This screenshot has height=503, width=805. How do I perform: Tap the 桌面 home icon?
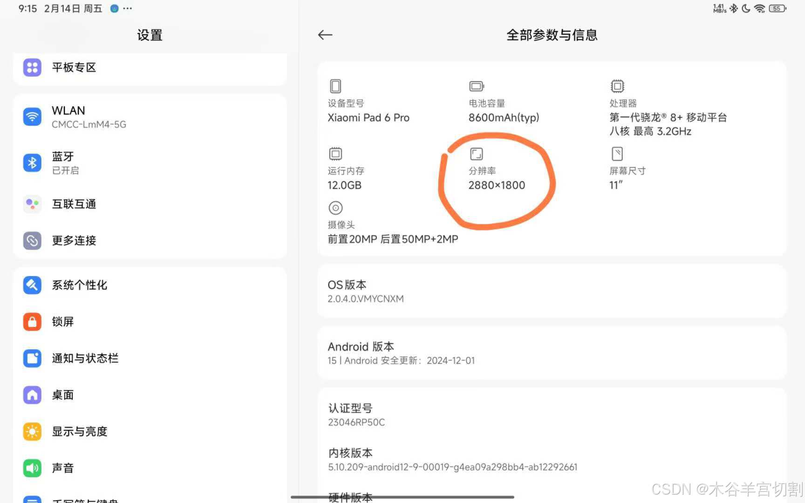(32, 395)
